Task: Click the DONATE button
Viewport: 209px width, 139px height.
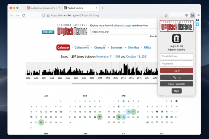Action: click(x=48, y=32)
